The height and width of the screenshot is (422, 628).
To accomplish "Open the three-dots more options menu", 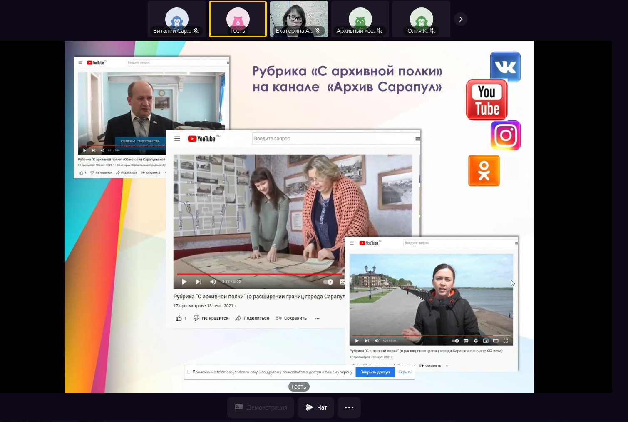I will tap(349, 407).
